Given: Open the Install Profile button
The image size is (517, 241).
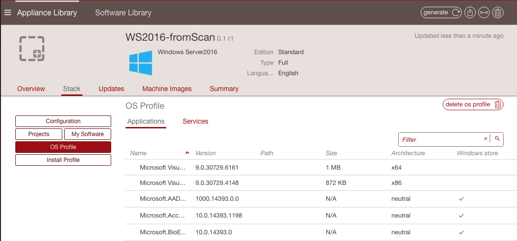Looking at the screenshot, I should pos(63,160).
